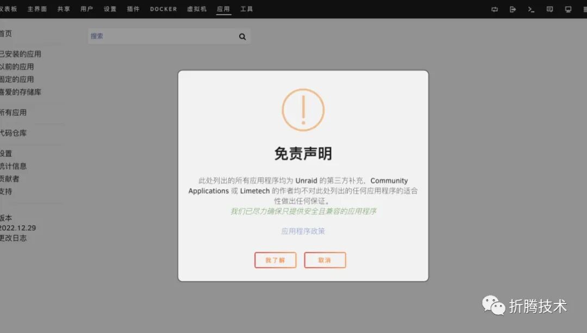This screenshot has width=587, height=333.
Task: Open the 主界面 menu tab
Action: pyautogui.click(x=37, y=9)
